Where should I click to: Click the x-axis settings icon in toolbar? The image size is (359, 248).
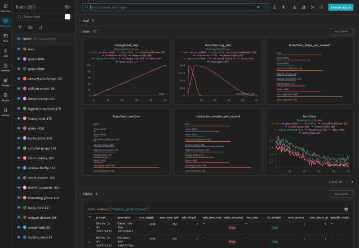[x=294, y=7]
